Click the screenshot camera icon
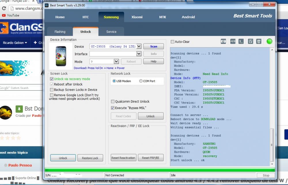288x185 pixels. click(x=223, y=41)
